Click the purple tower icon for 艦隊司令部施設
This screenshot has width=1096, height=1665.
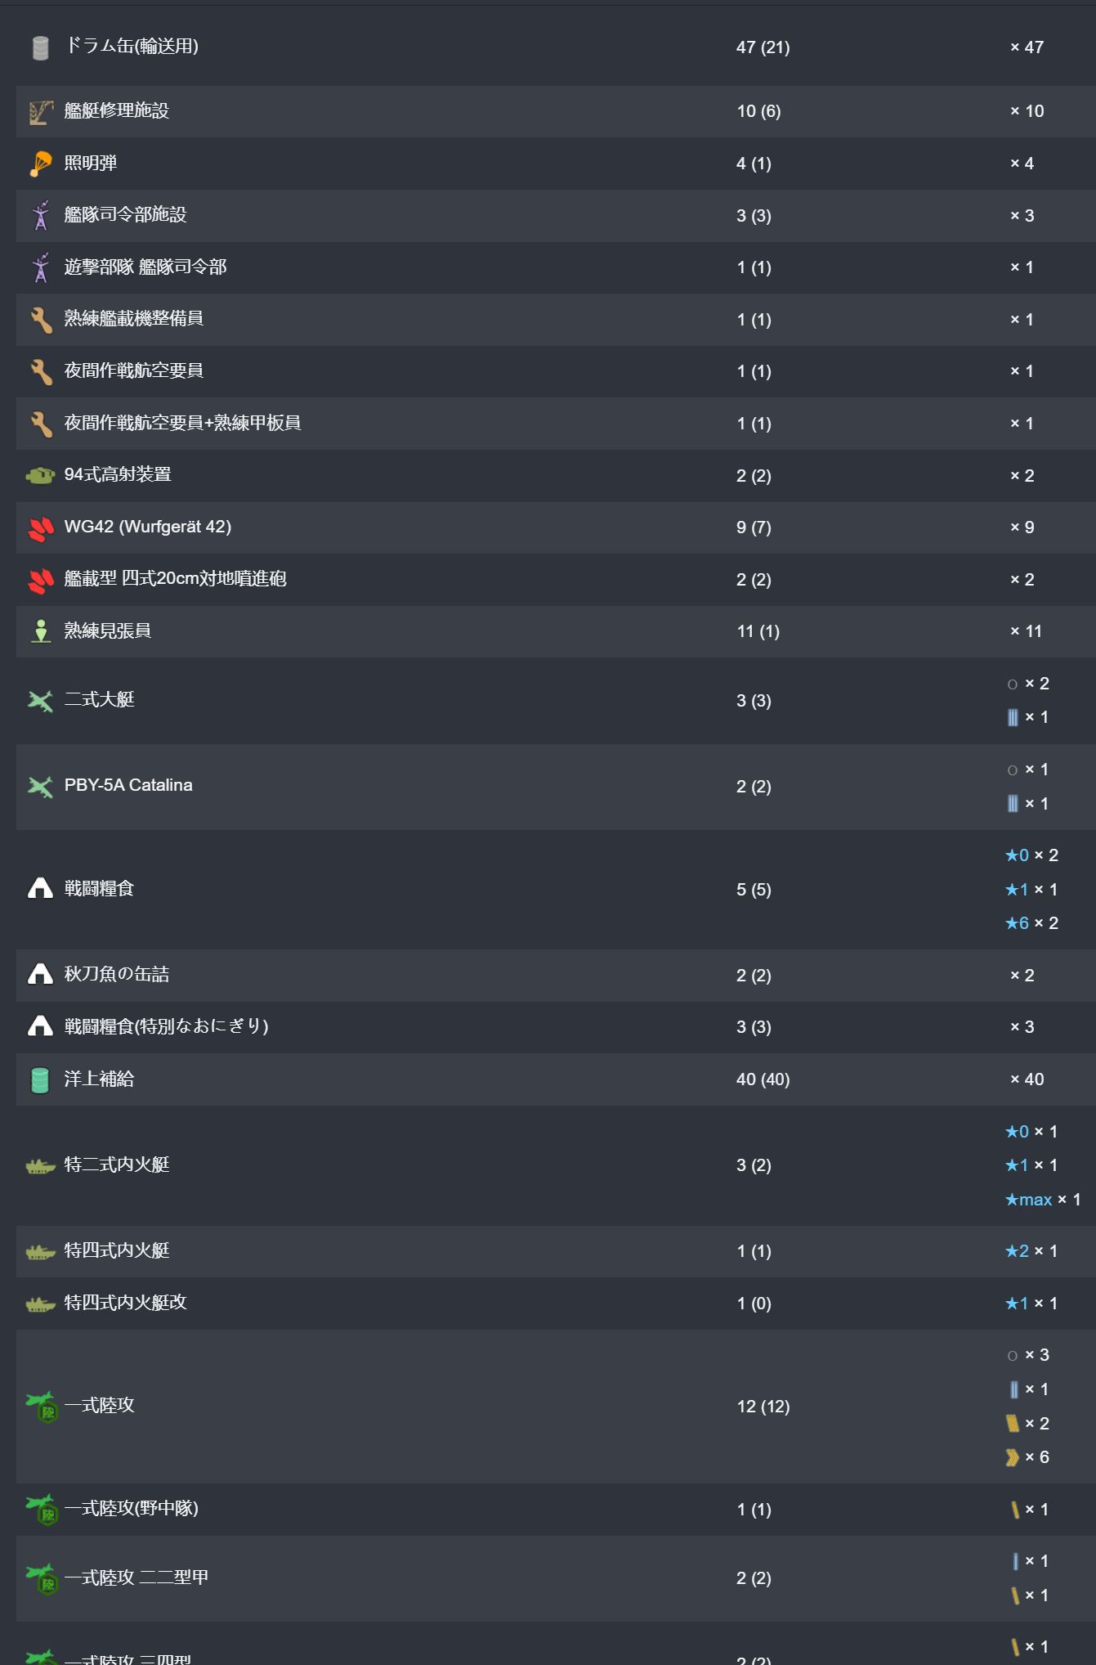(x=41, y=215)
